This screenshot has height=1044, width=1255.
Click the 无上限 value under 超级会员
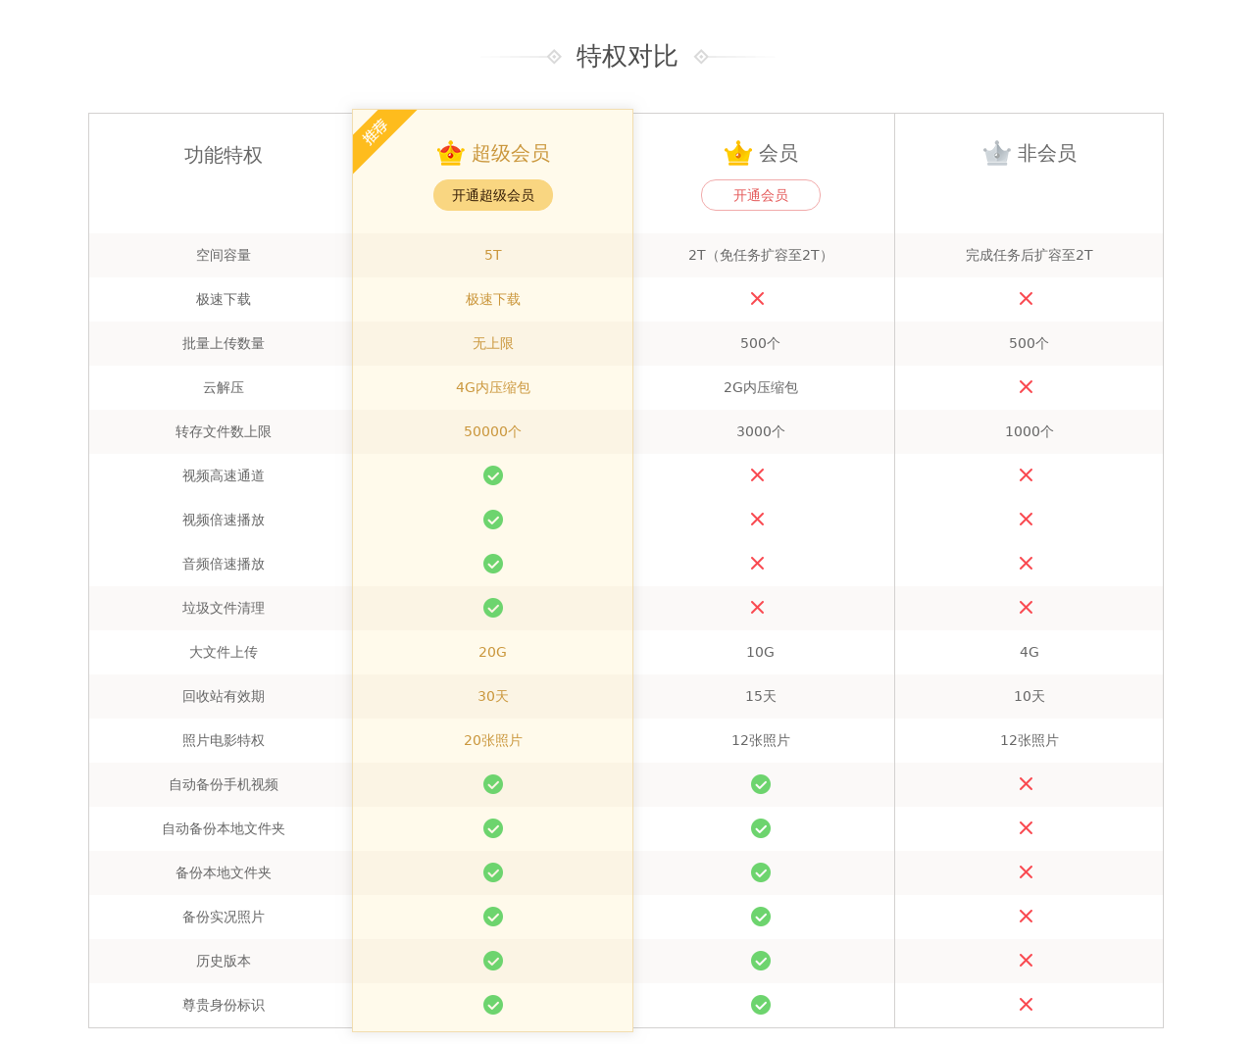point(493,343)
